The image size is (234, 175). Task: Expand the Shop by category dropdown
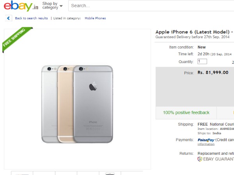point(52,6)
